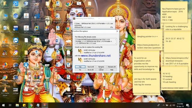Open the Avast Secure Browser desktop shortcut
Viewport: 192px width, 108px height.
click(x=16, y=55)
